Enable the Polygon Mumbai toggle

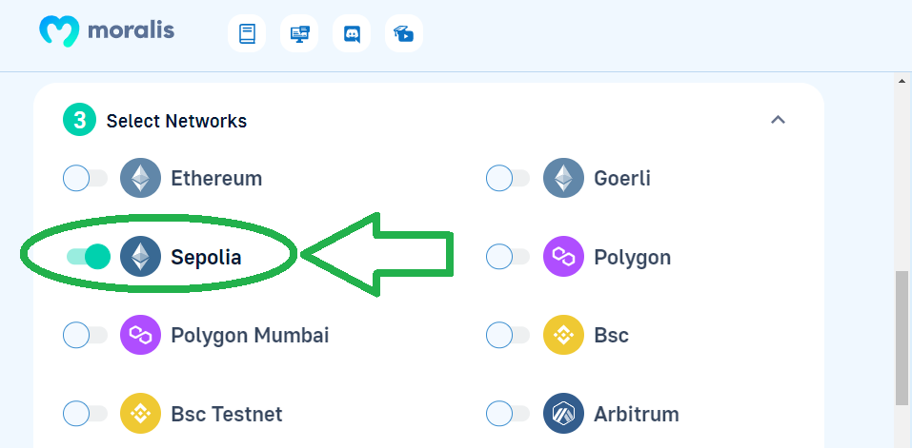pos(85,335)
